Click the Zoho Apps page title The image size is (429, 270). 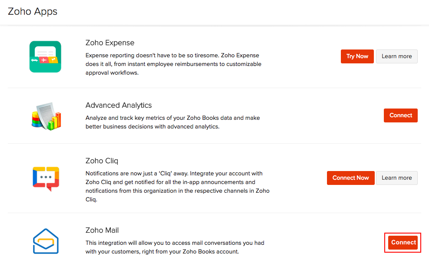click(32, 12)
